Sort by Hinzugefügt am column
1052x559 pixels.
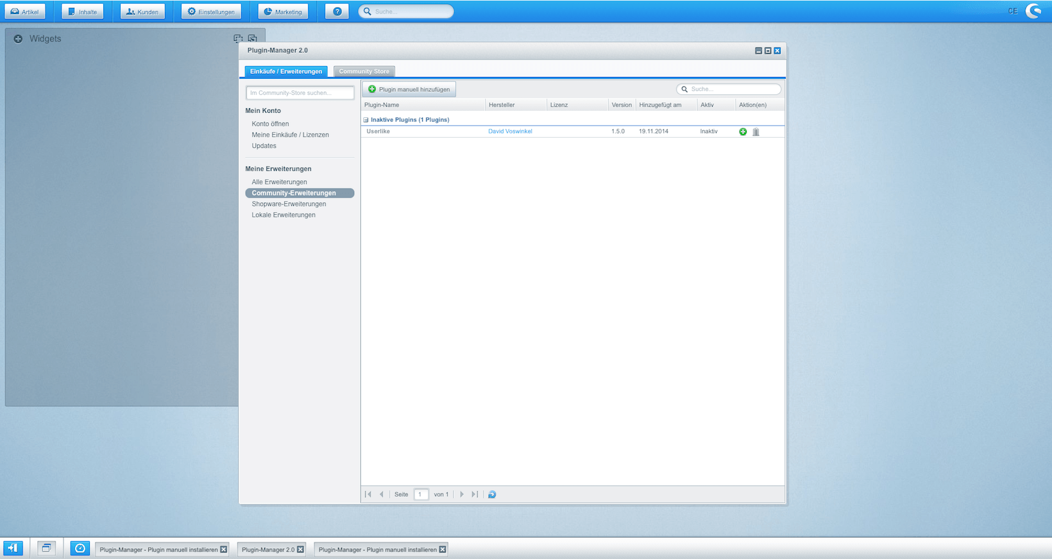tap(666, 104)
